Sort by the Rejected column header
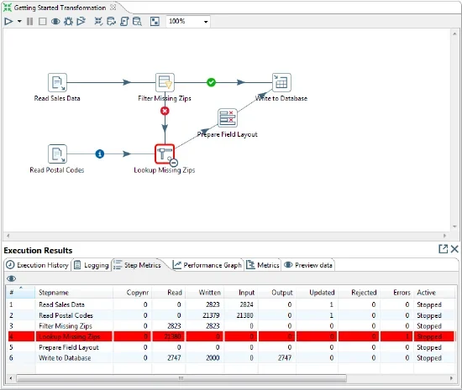This screenshot has height=390, width=462. point(359,293)
